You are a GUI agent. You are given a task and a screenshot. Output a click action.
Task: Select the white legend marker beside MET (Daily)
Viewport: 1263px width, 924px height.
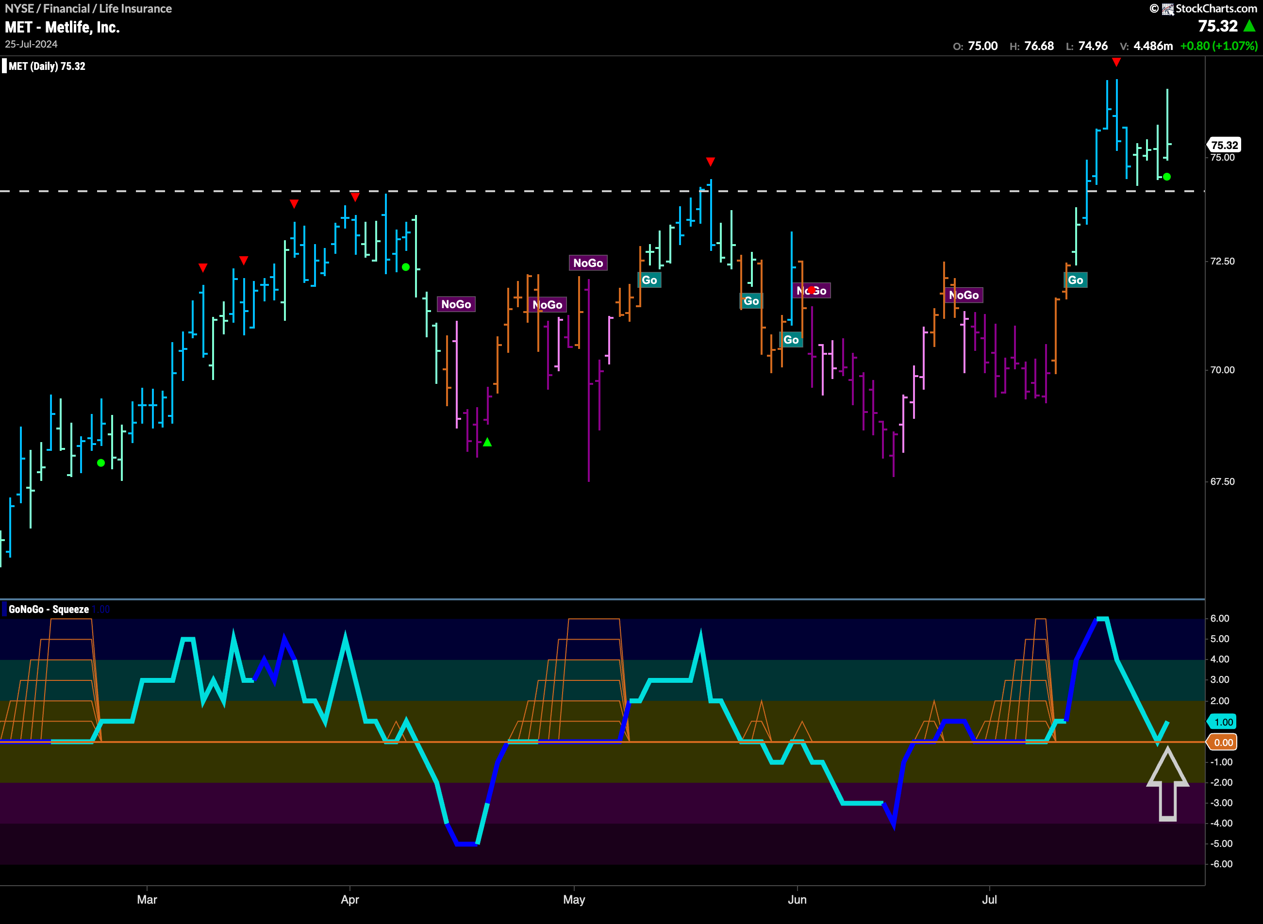coord(4,66)
